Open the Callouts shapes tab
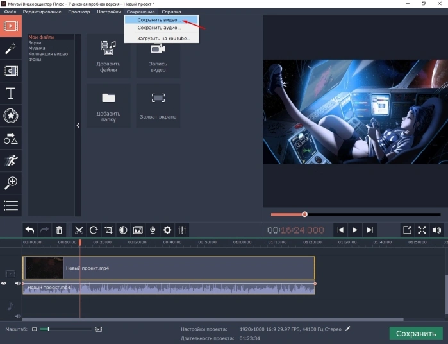The image size is (448, 344). pos(10,138)
